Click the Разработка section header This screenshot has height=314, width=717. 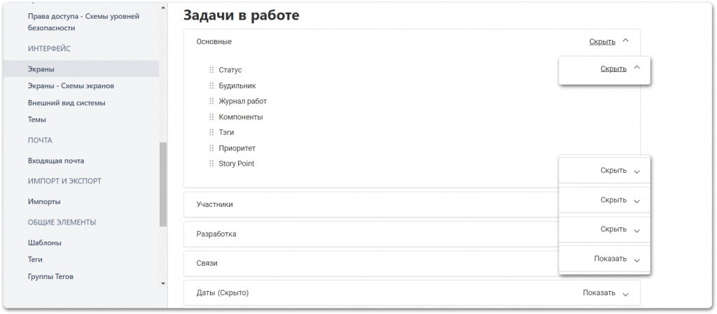[x=216, y=234]
